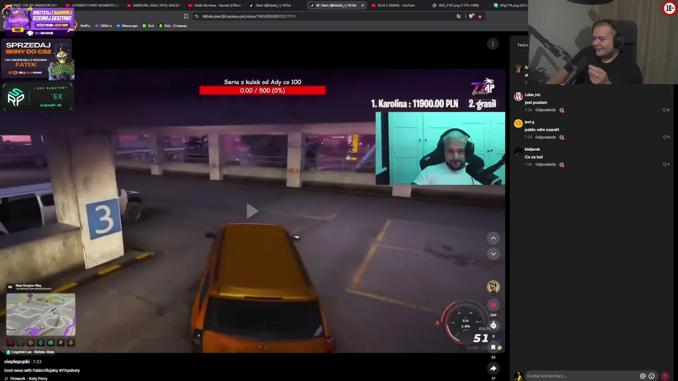Open the creator's profile avatar beside video
The height and width of the screenshot is (381, 678).
point(493,287)
